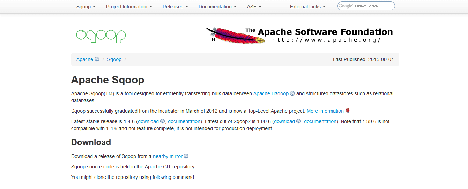Expand the External Links menu

point(308,7)
